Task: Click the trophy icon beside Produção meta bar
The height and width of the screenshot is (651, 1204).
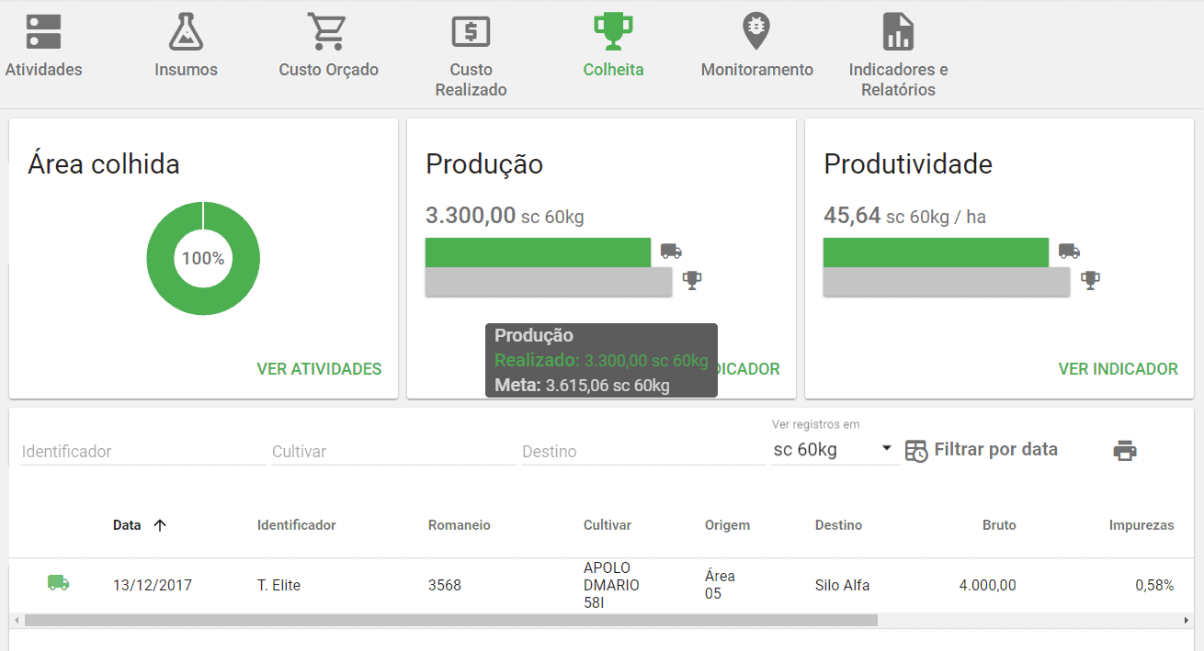Action: pos(692,279)
